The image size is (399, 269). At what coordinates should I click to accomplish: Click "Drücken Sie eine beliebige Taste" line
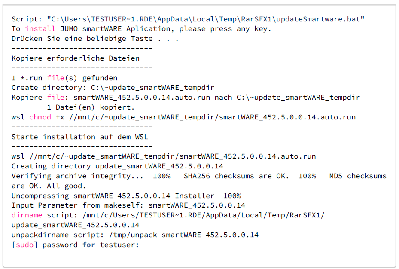coord(95,38)
